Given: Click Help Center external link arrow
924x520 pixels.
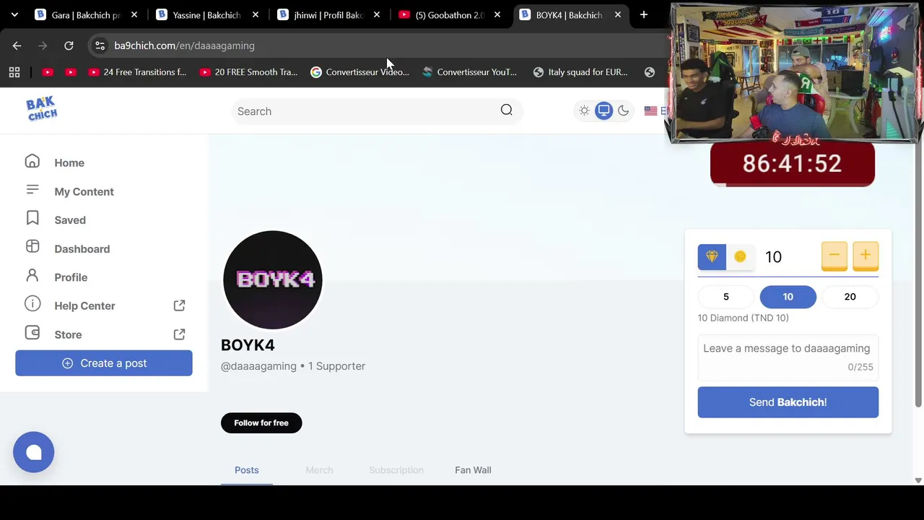Looking at the screenshot, I should pos(179,305).
